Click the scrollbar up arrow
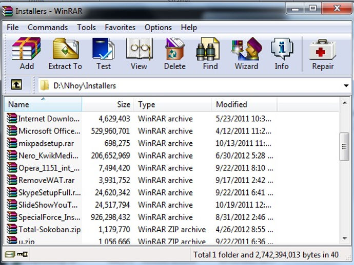 coord(345,103)
